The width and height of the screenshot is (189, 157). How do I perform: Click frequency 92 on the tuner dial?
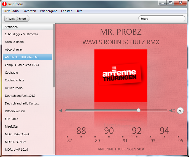137,131
